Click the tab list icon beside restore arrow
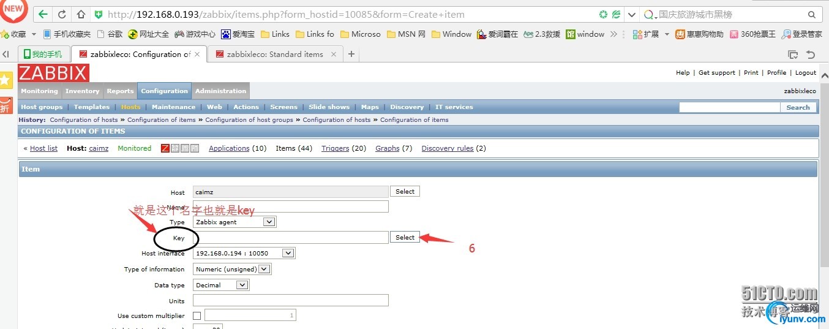Screen dimensions: 829x329 (792, 55)
